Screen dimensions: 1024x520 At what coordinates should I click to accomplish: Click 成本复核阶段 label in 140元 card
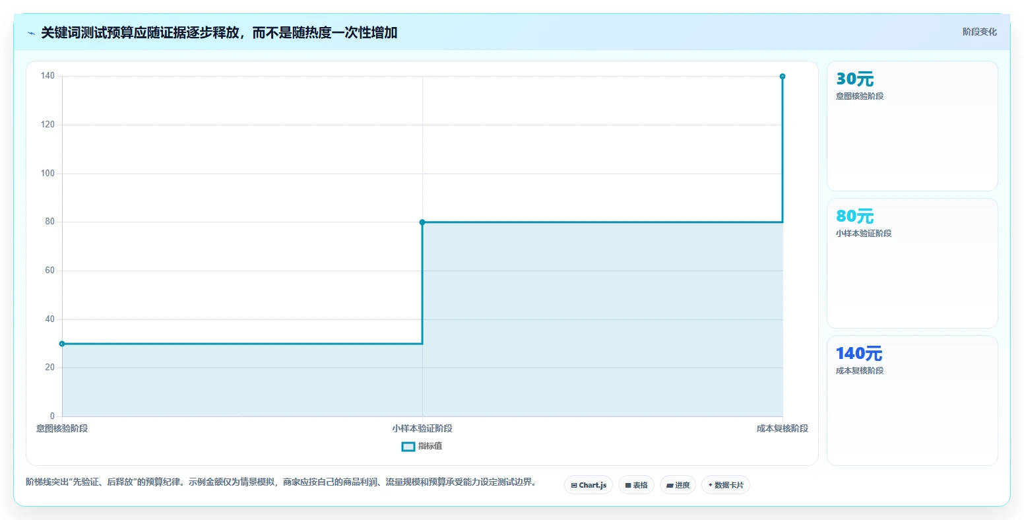point(860,371)
